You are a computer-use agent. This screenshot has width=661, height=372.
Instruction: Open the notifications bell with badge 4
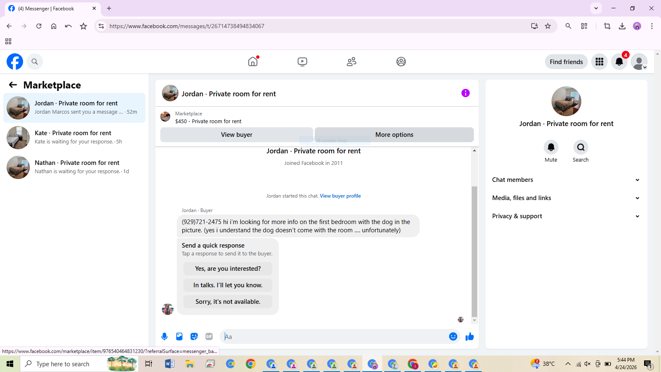point(619,62)
